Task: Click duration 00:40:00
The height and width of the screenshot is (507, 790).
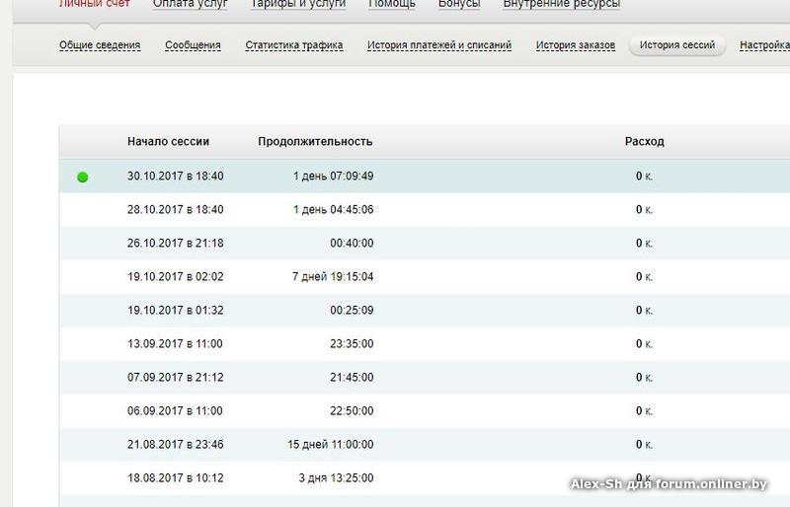Action: coord(353,244)
